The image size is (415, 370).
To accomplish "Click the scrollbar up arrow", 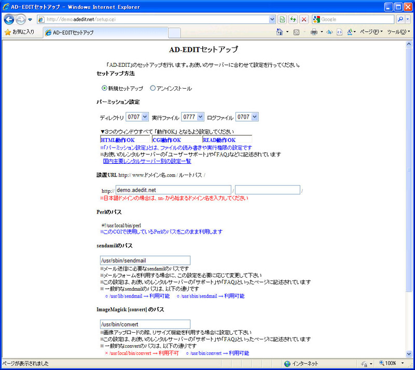I will pyautogui.click(x=409, y=44).
